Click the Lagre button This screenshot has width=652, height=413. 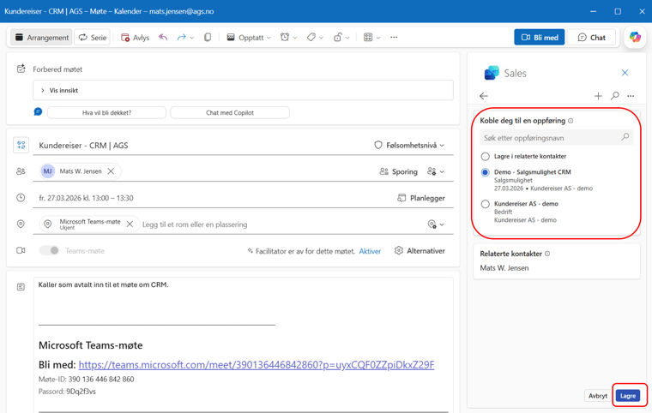pyautogui.click(x=628, y=396)
